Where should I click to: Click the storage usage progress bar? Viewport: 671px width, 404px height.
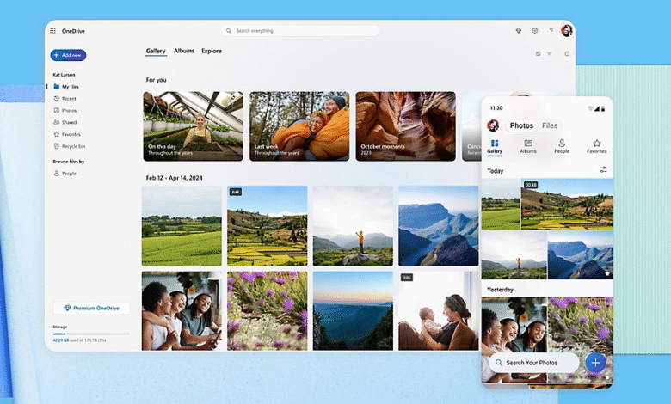click(x=91, y=334)
